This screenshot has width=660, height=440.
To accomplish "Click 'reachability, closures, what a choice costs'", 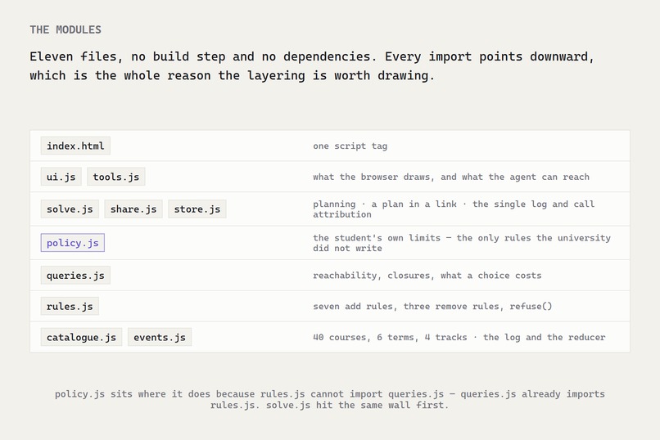I will [x=427, y=276].
